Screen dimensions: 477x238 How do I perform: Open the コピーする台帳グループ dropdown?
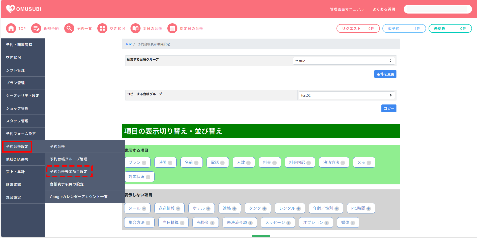pos(347,95)
